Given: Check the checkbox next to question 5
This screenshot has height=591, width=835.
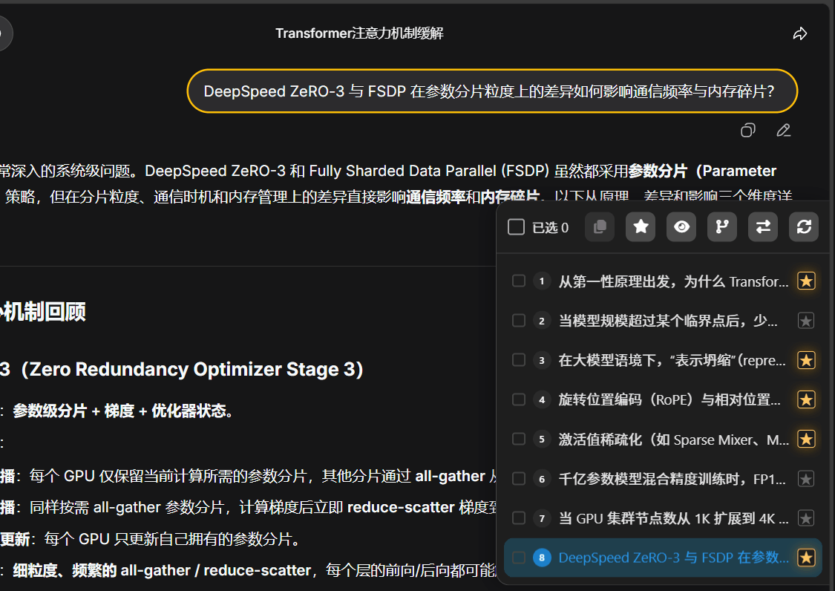Looking at the screenshot, I should pyautogui.click(x=518, y=439).
